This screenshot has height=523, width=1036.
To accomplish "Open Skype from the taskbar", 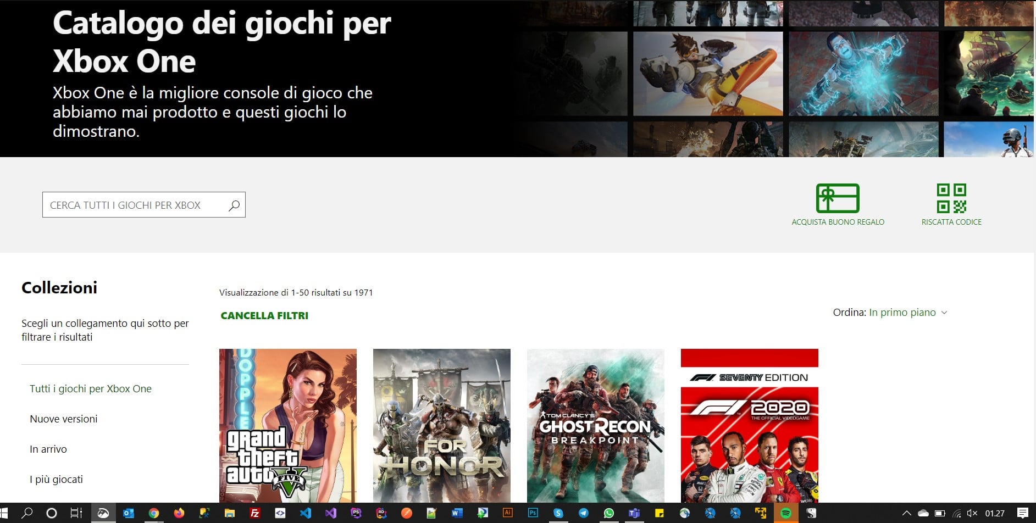I will tap(558, 513).
